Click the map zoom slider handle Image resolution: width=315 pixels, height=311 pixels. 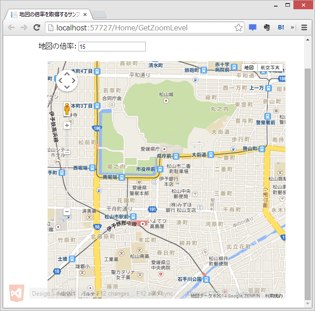coord(67,152)
